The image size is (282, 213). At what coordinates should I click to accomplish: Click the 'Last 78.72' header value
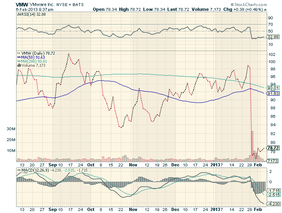pyautogui.click(x=178, y=9)
